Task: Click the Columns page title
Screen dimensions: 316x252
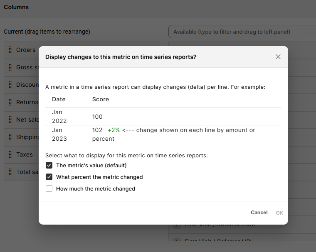Action: 16,7
